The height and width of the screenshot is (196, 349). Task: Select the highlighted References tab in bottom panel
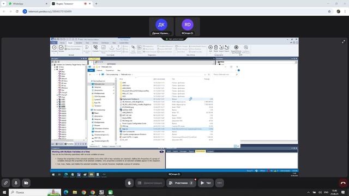tap(200, 151)
